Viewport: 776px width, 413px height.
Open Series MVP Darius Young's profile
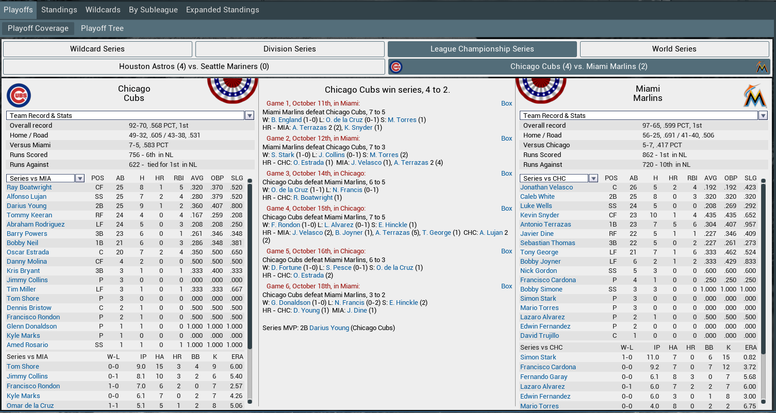[x=329, y=328]
